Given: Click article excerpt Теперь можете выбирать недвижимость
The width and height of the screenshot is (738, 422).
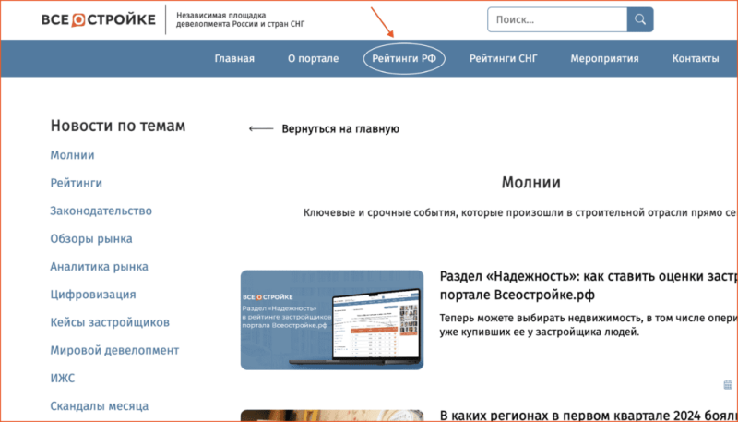Looking at the screenshot, I should coord(589,325).
